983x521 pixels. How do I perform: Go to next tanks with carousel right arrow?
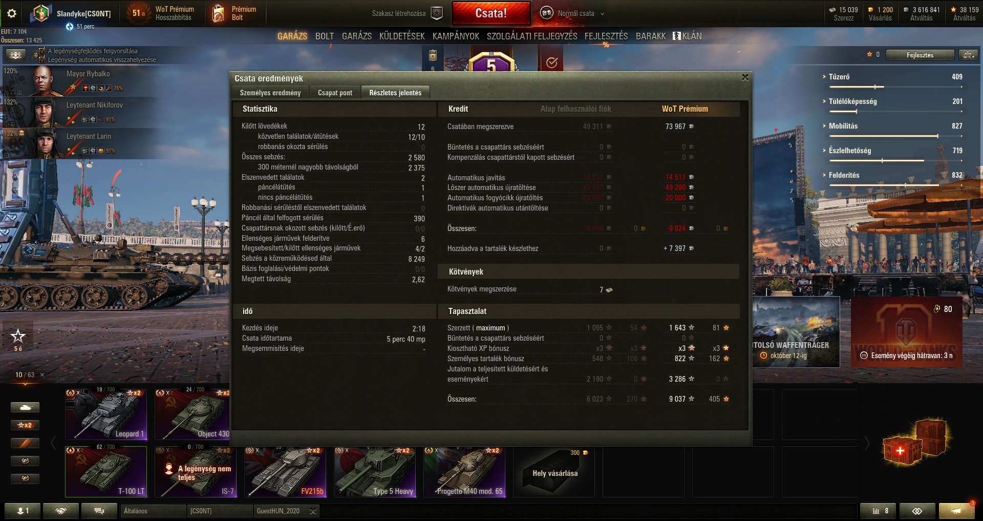tap(867, 443)
